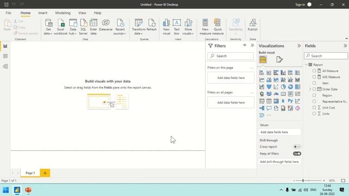
Task: Select the Page 1 tab
Action: tap(30, 173)
